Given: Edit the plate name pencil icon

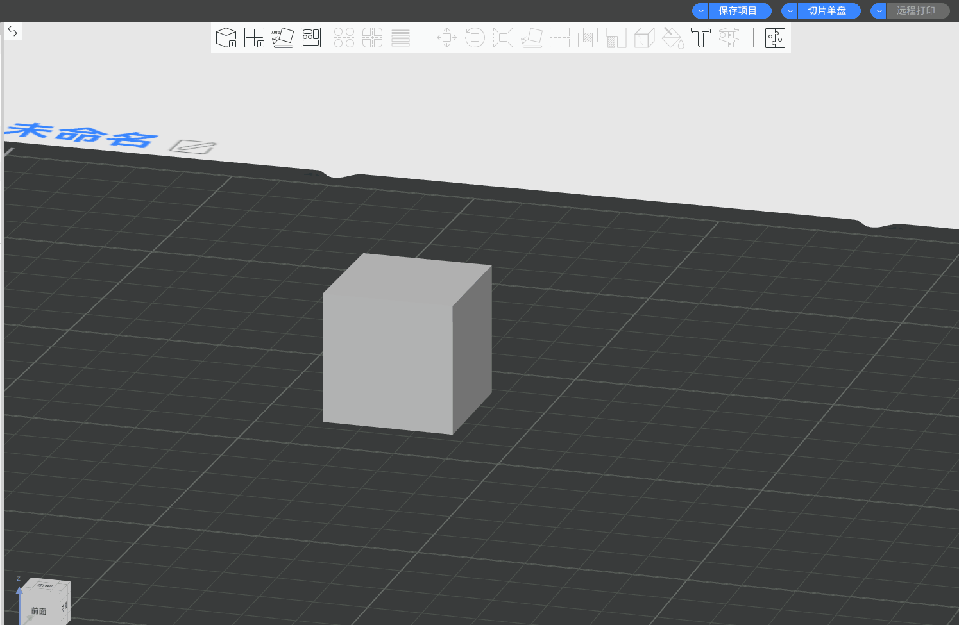Looking at the screenshot, I should coord(192,147).
